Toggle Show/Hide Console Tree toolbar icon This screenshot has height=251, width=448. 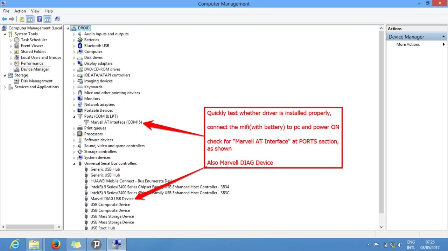tap(30, 19)
